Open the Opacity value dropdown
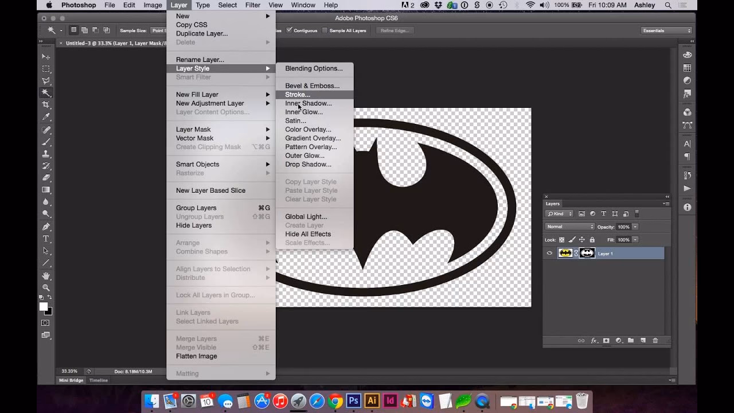Screen dimensions: 734x413 [635, 227]
